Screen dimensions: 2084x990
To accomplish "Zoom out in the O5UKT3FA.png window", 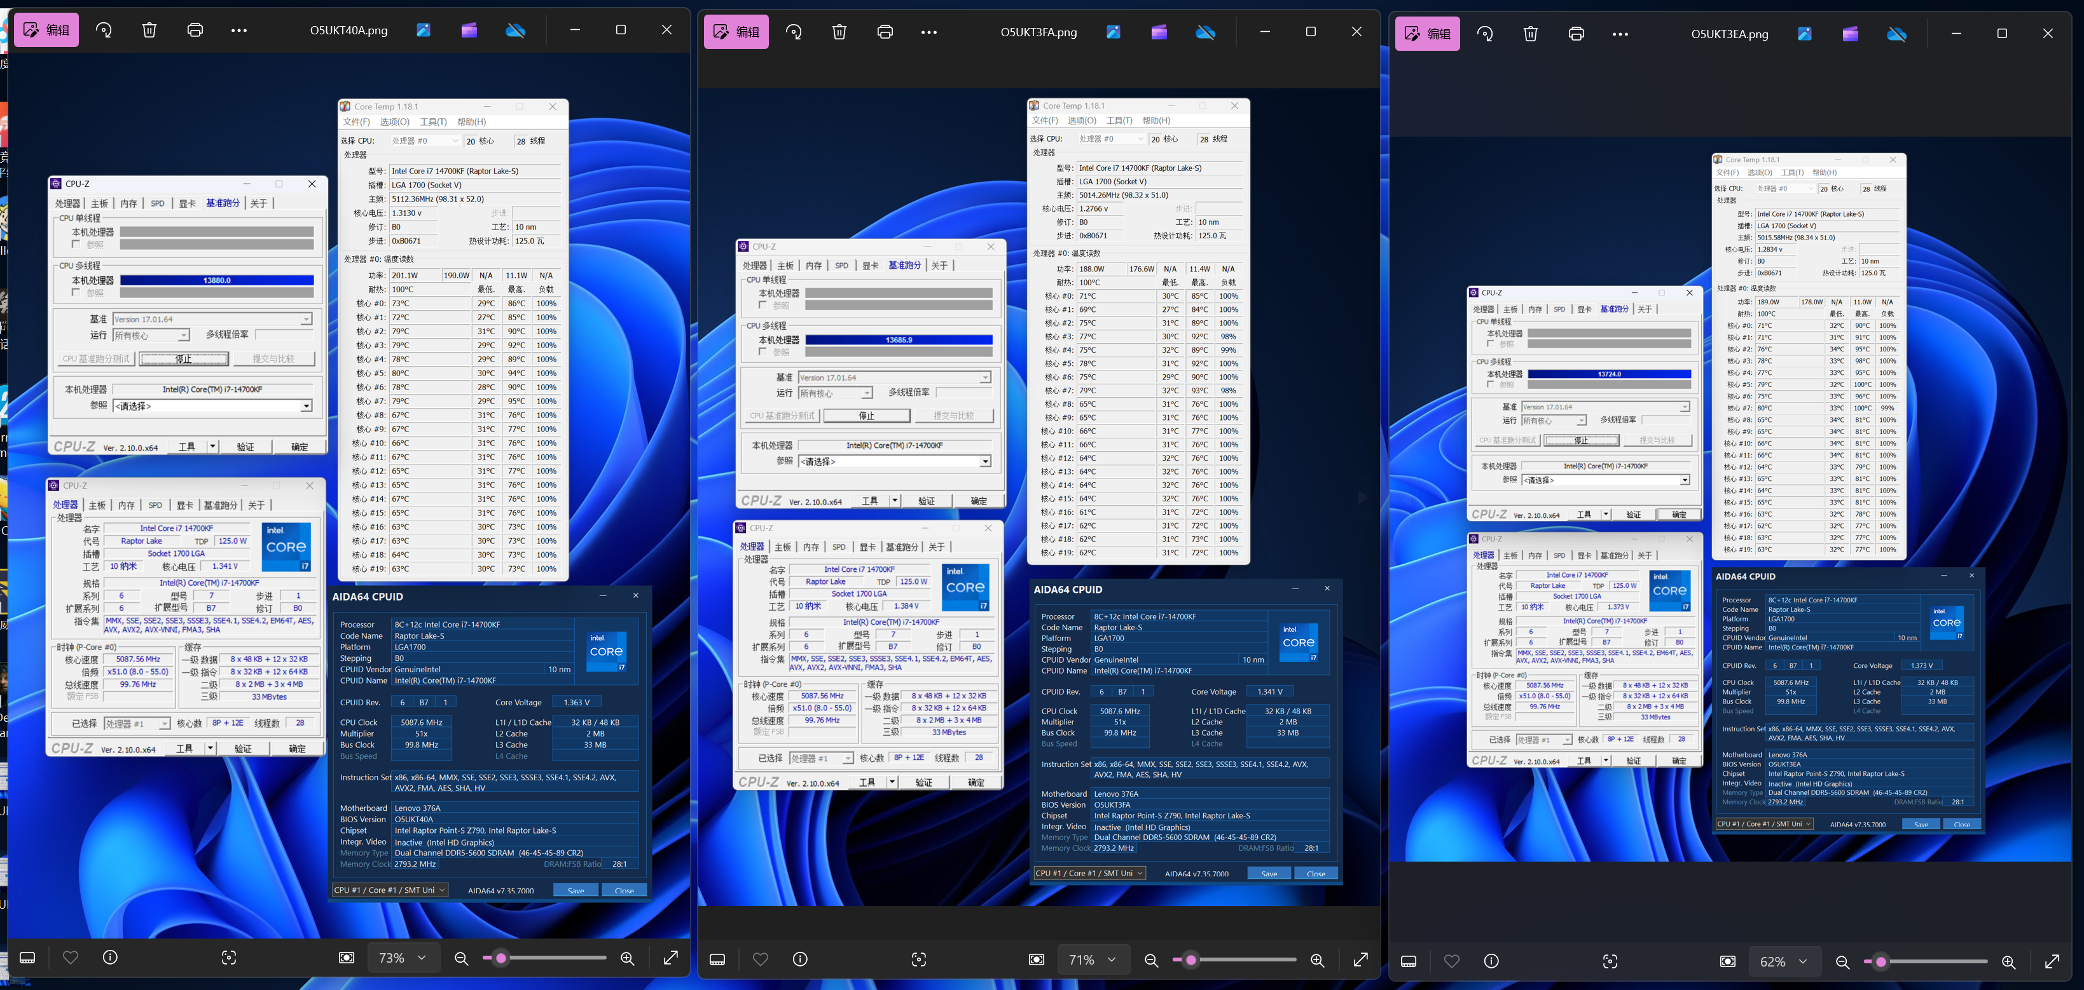I will 1151,960.
